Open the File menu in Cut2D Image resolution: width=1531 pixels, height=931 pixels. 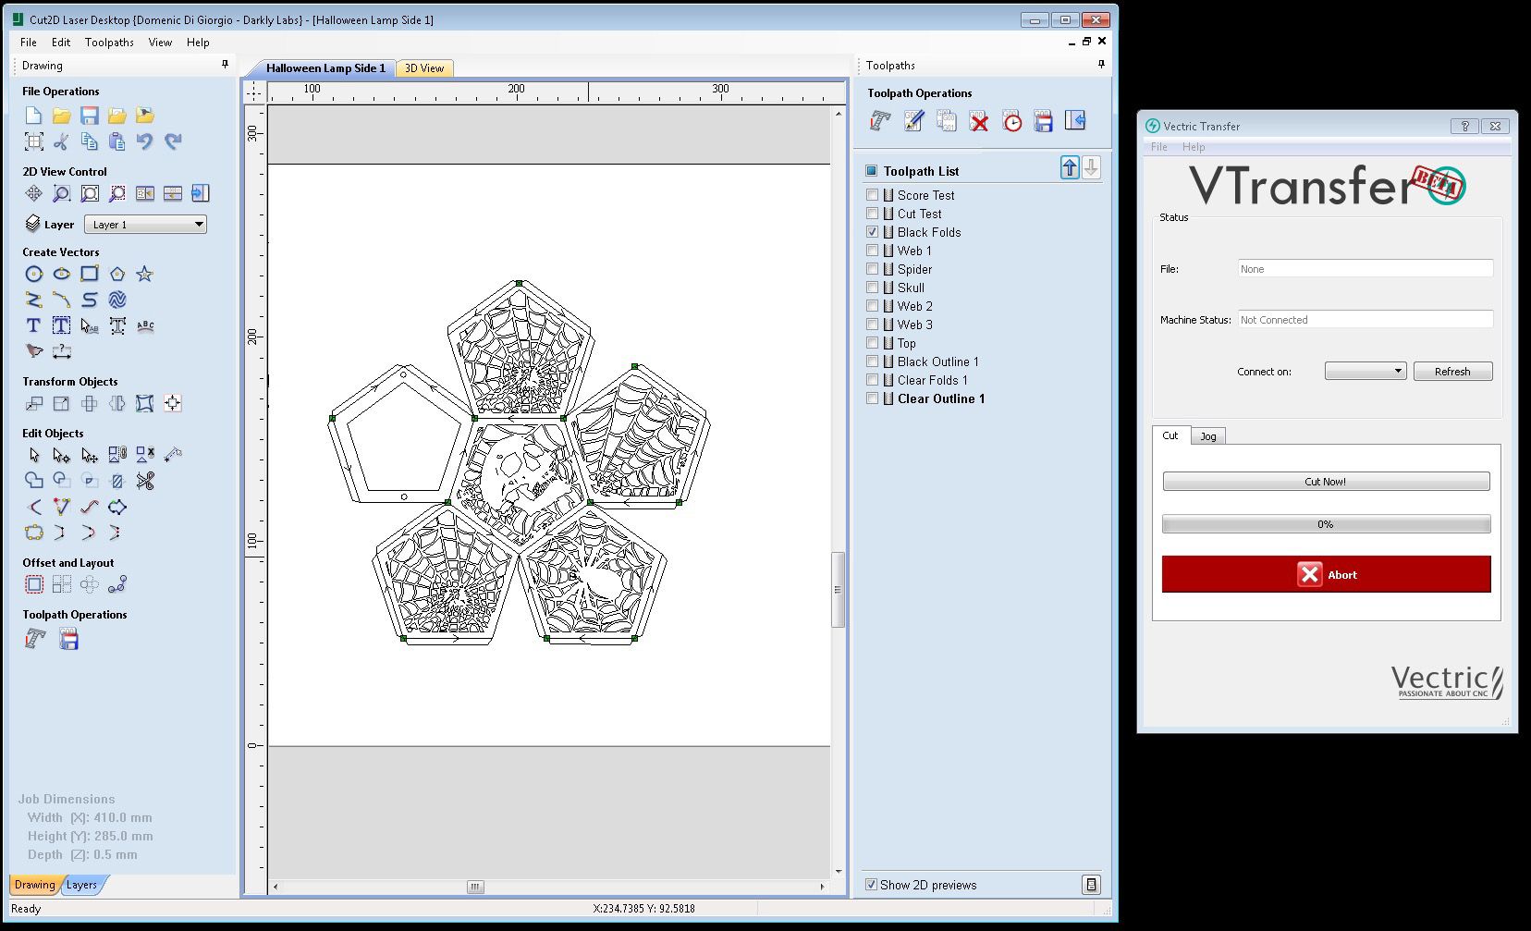pyautogui.click(x=29, y=43)
